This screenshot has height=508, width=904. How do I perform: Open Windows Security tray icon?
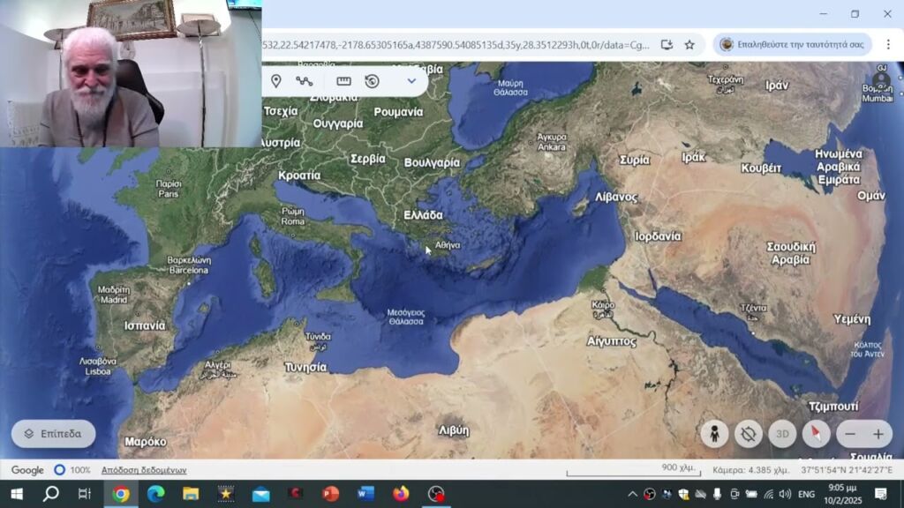(684, 494)
